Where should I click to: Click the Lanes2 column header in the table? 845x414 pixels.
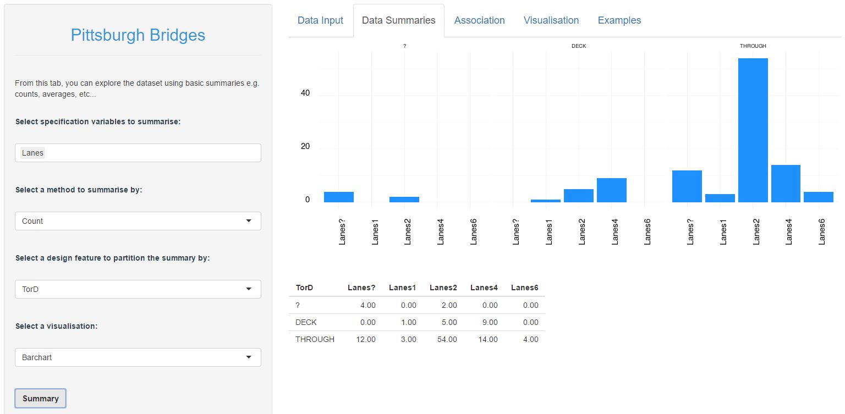[443, 288]
